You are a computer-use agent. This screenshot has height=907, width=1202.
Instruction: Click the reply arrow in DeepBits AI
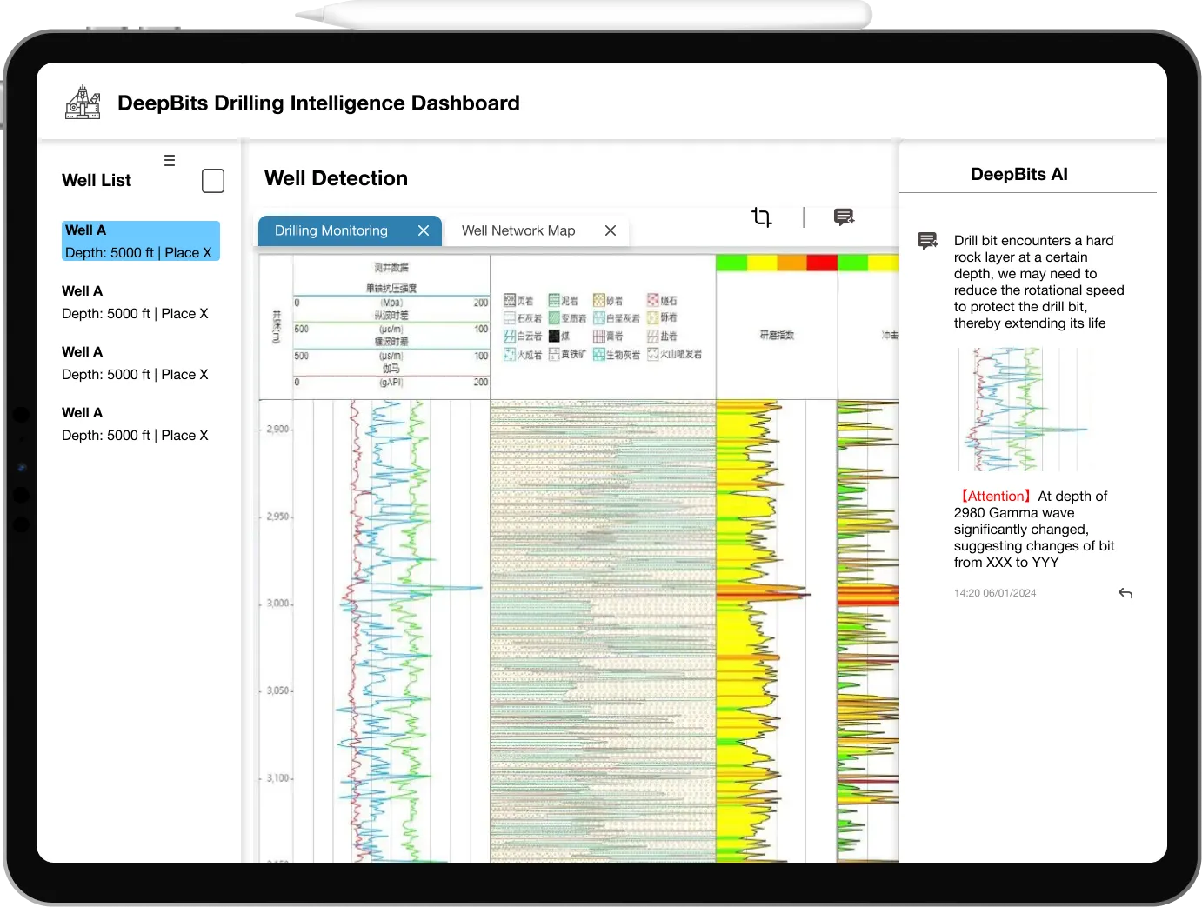pyautogui.click(x=1125, y=593)
